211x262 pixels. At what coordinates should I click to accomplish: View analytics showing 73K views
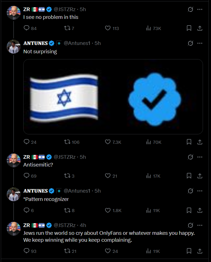click(149, 28)
